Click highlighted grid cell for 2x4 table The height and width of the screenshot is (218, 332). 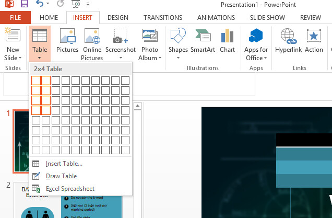[x=46, y=110]
